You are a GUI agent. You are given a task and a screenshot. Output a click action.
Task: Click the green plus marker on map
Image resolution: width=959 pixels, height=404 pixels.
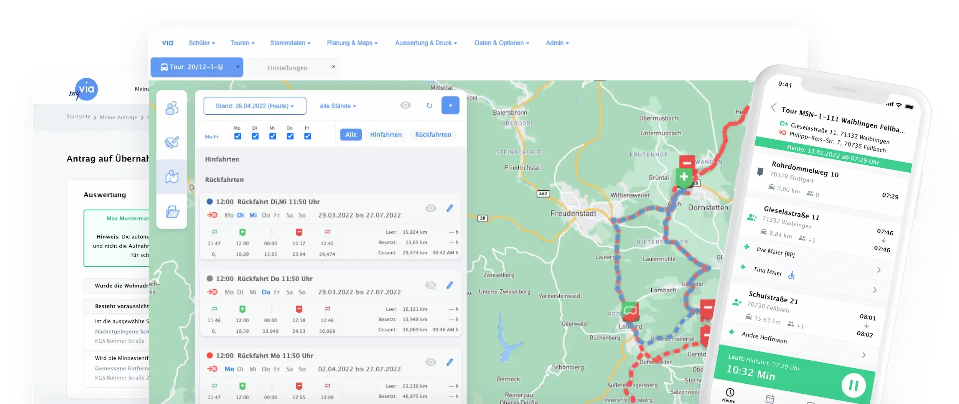684,177
